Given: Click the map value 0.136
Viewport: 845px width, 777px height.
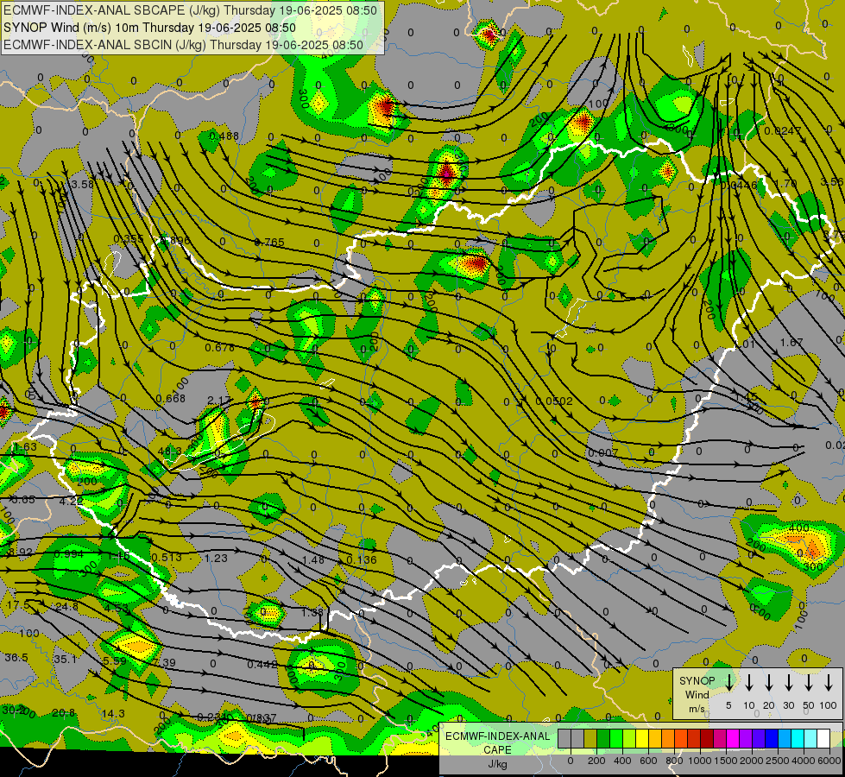Looking at the screenshot, I should point(362,559).
